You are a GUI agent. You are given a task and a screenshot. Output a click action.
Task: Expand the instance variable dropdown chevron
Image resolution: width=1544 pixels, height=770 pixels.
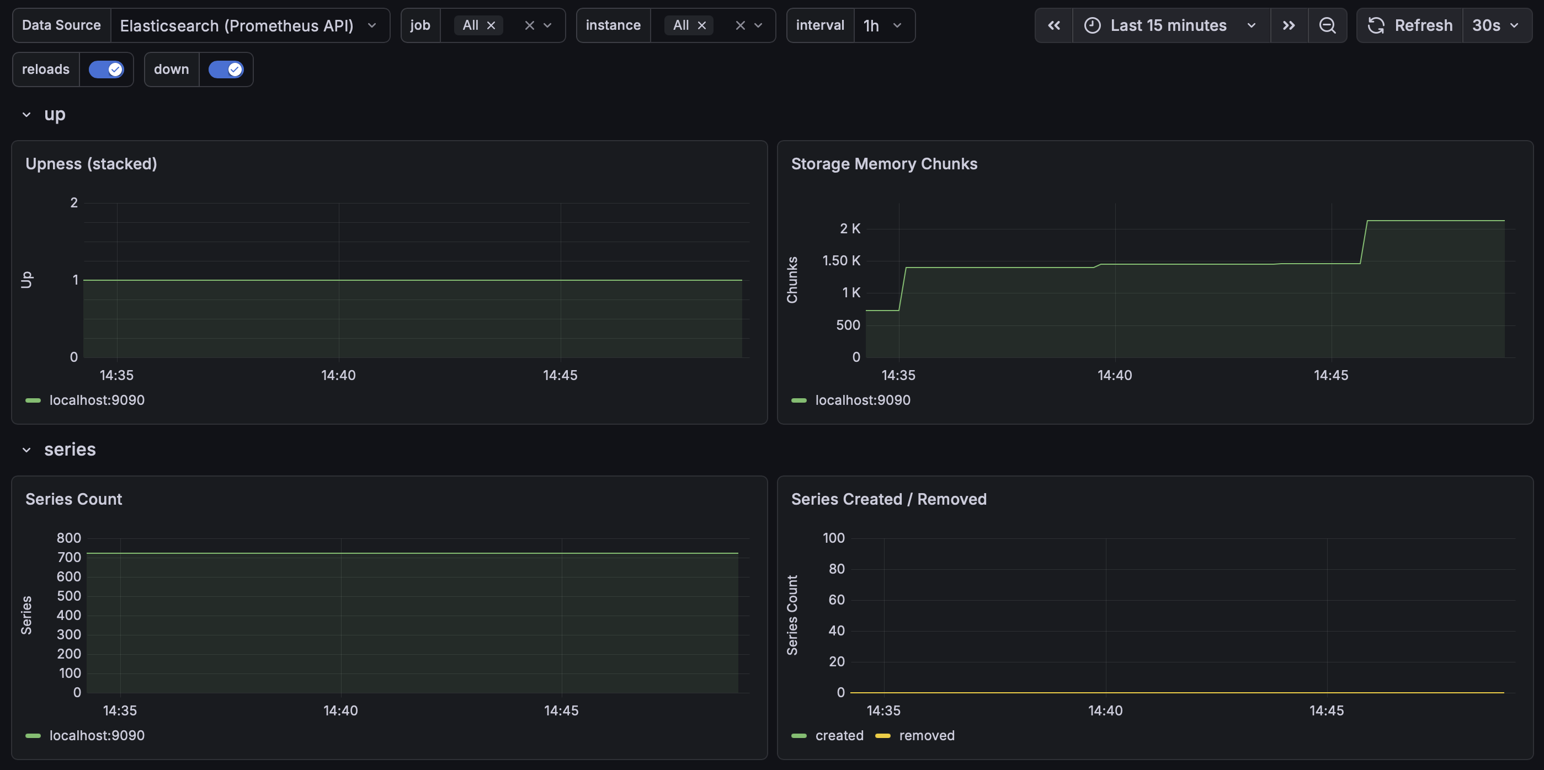pyautogui.click(x=758, y=25)
